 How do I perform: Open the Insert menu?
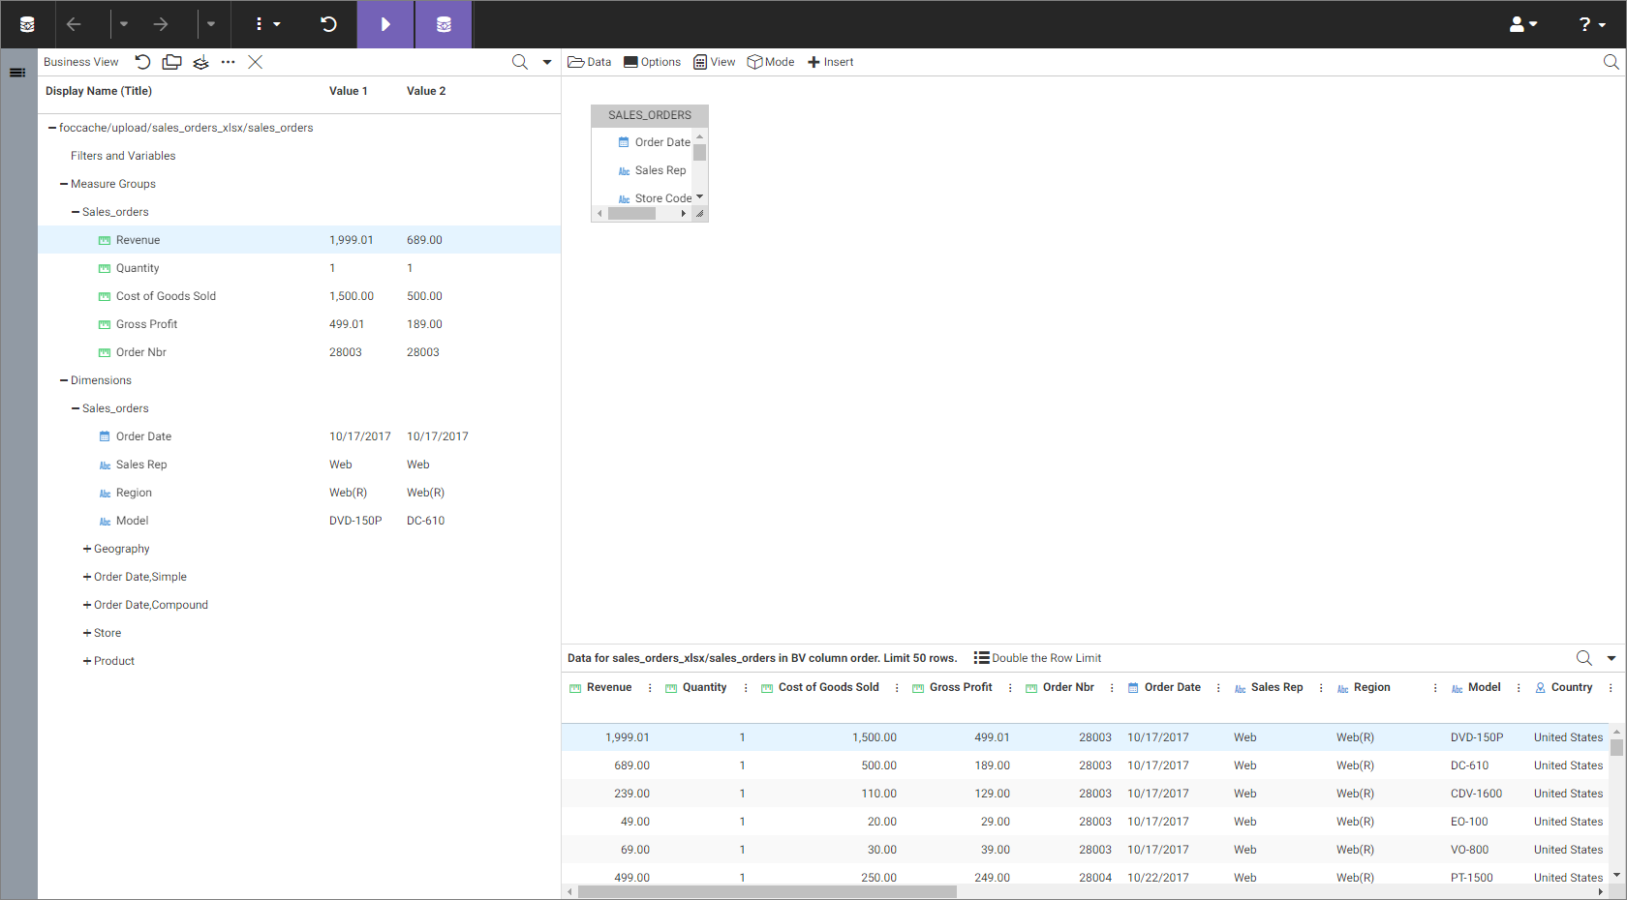point(830,62)
